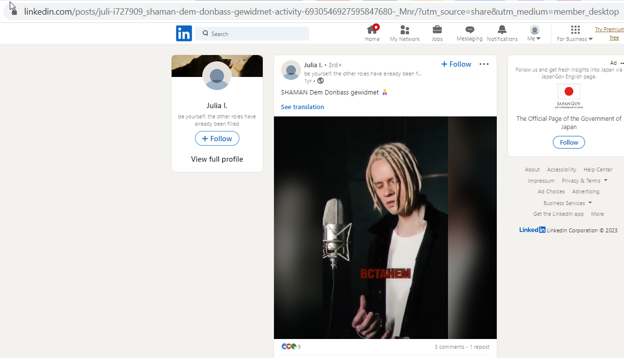Image resolution: width=624 pixels, height=358 pixels.
Task: Follow Julia I. from the sidebar card
Action: [x=217, y=138]
